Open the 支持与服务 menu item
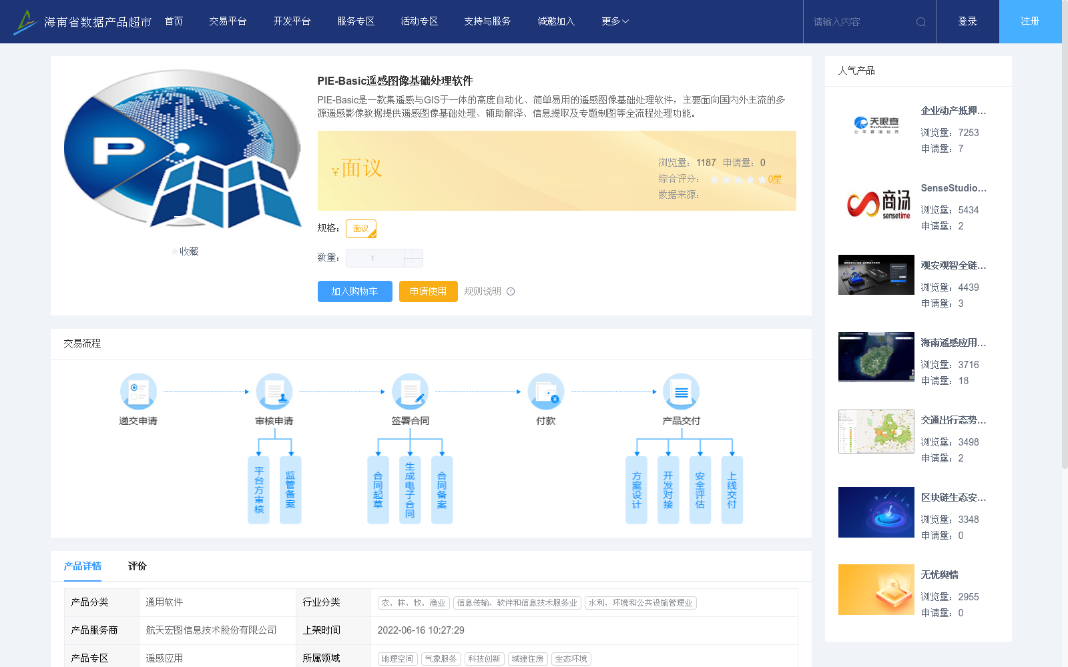This screenshot has height=667, width=1068. [x=487, y=21]
